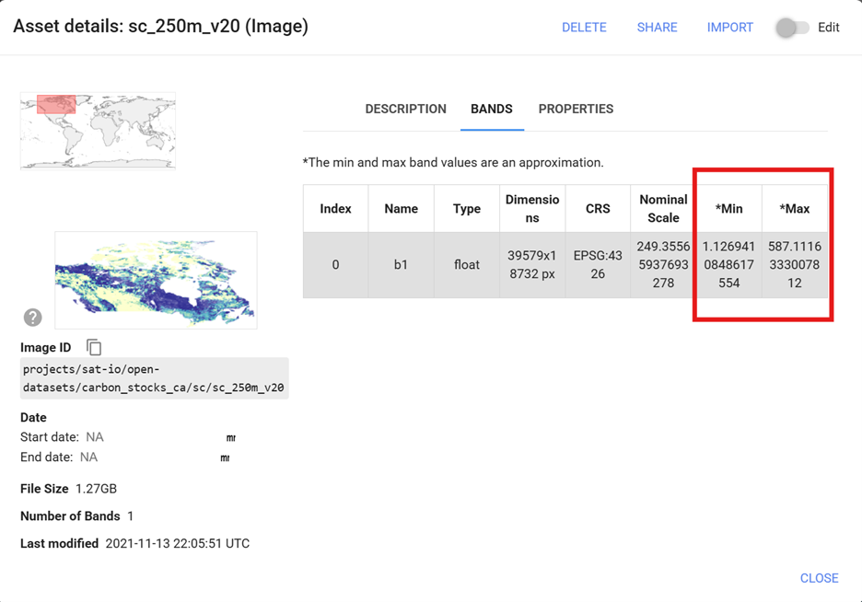Open the Canada carbon stocks preview image

[x=156, y=280]
